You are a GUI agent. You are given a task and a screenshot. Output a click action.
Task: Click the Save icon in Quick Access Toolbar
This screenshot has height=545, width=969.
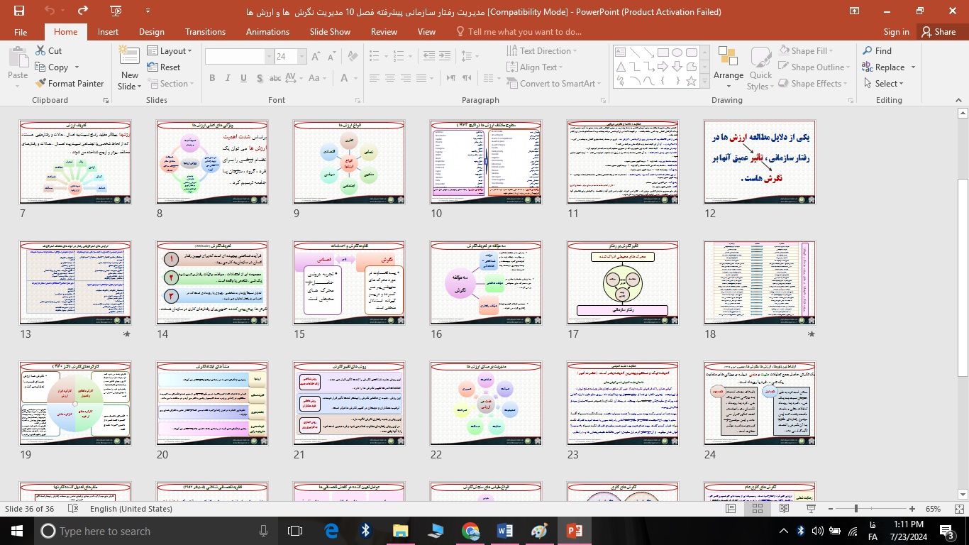coord(18,11)
